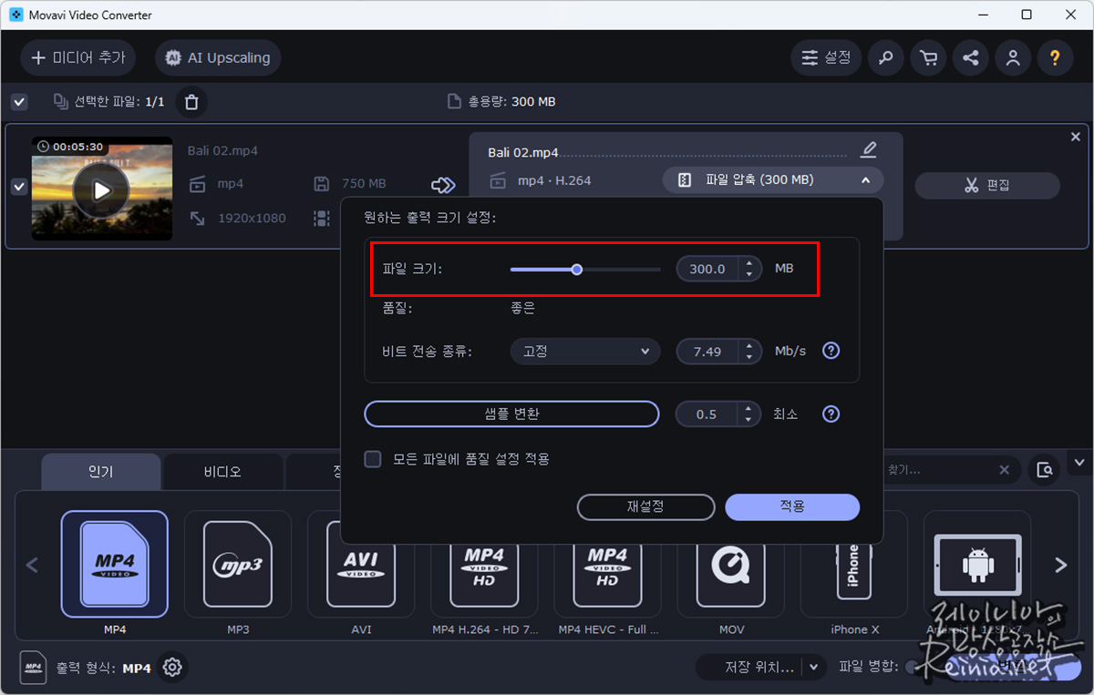Enable 모든 파일에 품질 설정 적용
Screen dimensions: 1094x695
click(373, 459)
